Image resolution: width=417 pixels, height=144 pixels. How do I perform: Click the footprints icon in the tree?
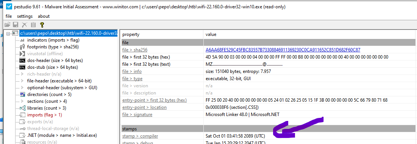pyautogui.click(x=23, y=47)
